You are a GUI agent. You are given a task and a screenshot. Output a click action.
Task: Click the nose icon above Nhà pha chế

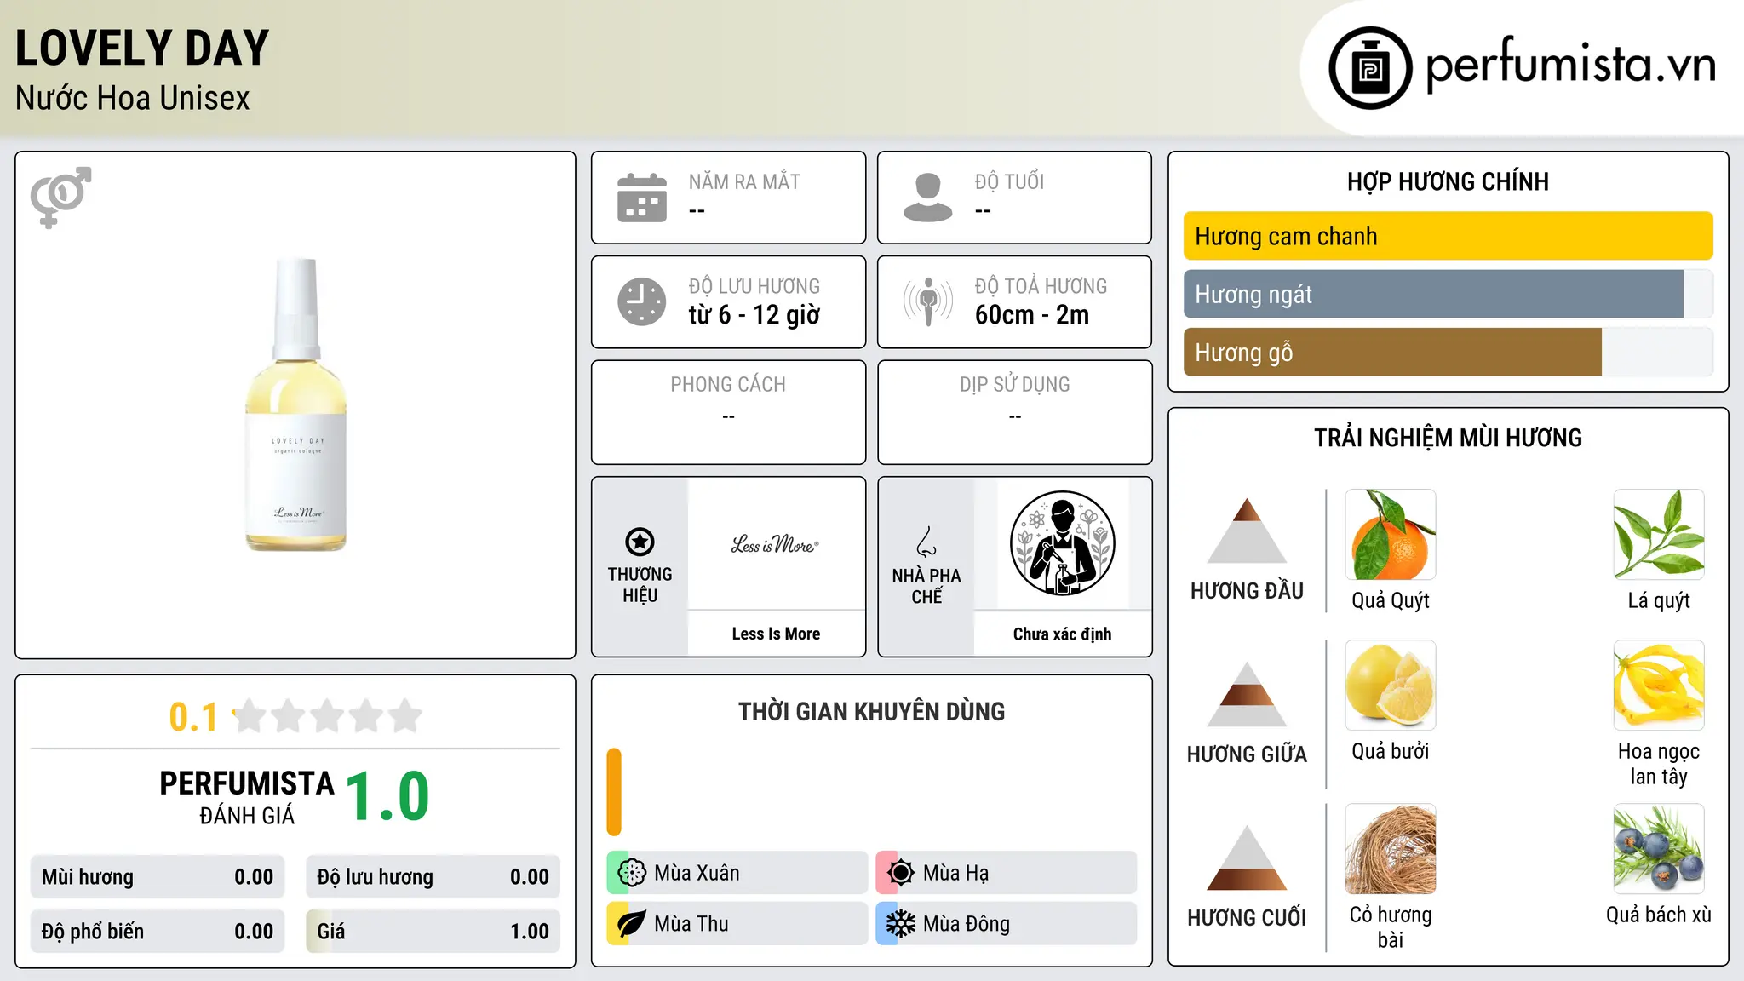point(926,542)
